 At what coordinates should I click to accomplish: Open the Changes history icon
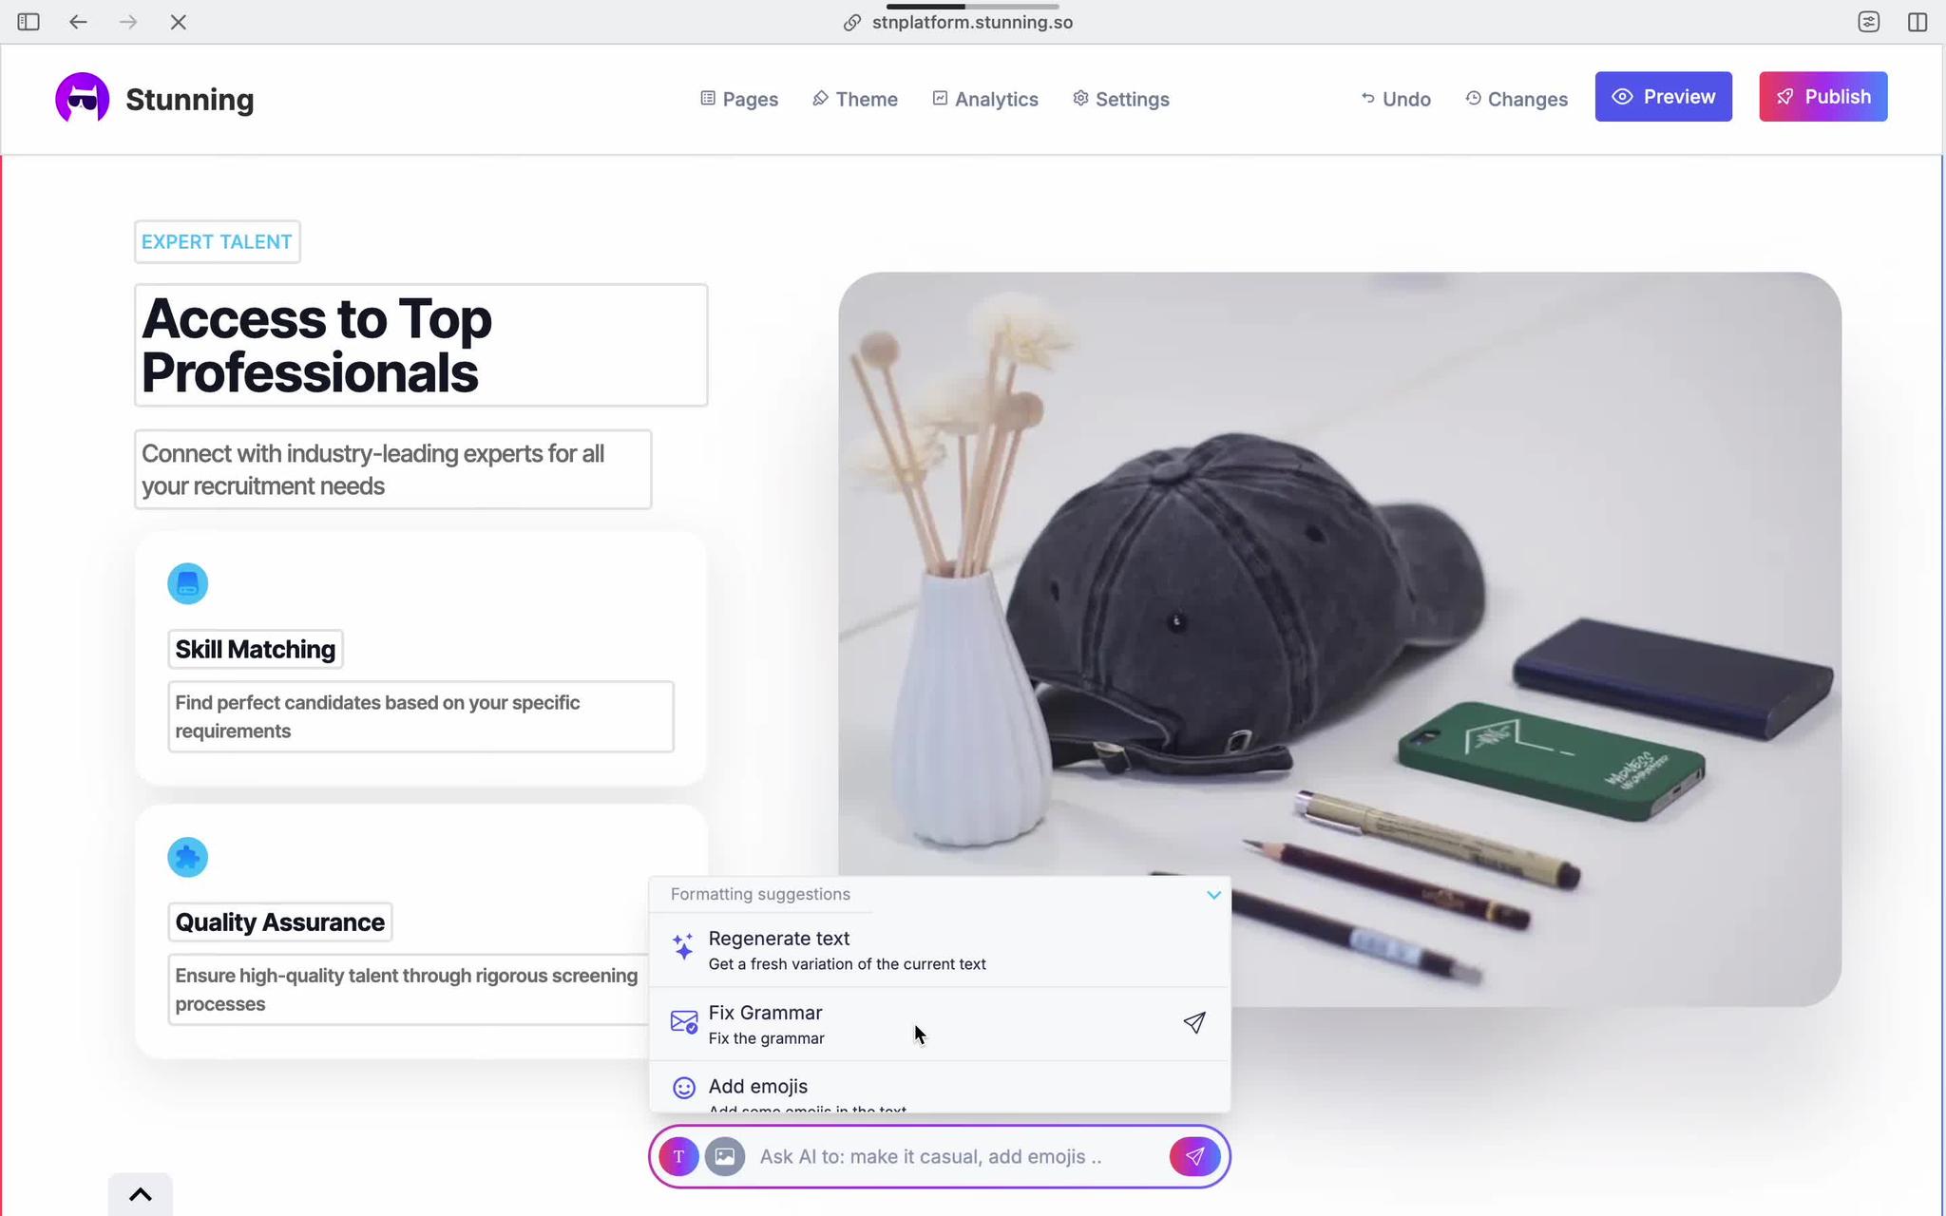[1471, 98]
